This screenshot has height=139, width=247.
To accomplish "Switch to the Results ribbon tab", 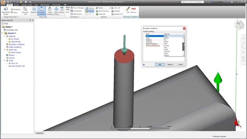I will (x=17, y=5).
